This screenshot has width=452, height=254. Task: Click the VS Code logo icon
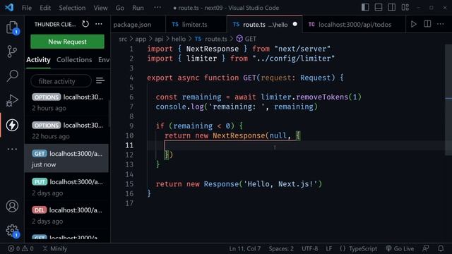point(9,8)
